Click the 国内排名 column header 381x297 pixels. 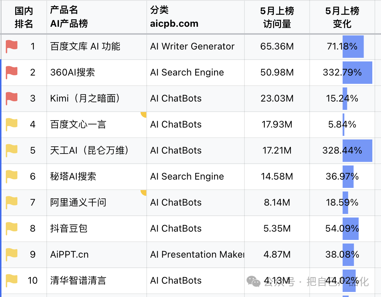coord(24,17)
